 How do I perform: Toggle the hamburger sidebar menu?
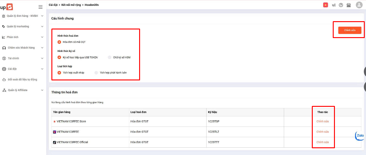(40, 7)
